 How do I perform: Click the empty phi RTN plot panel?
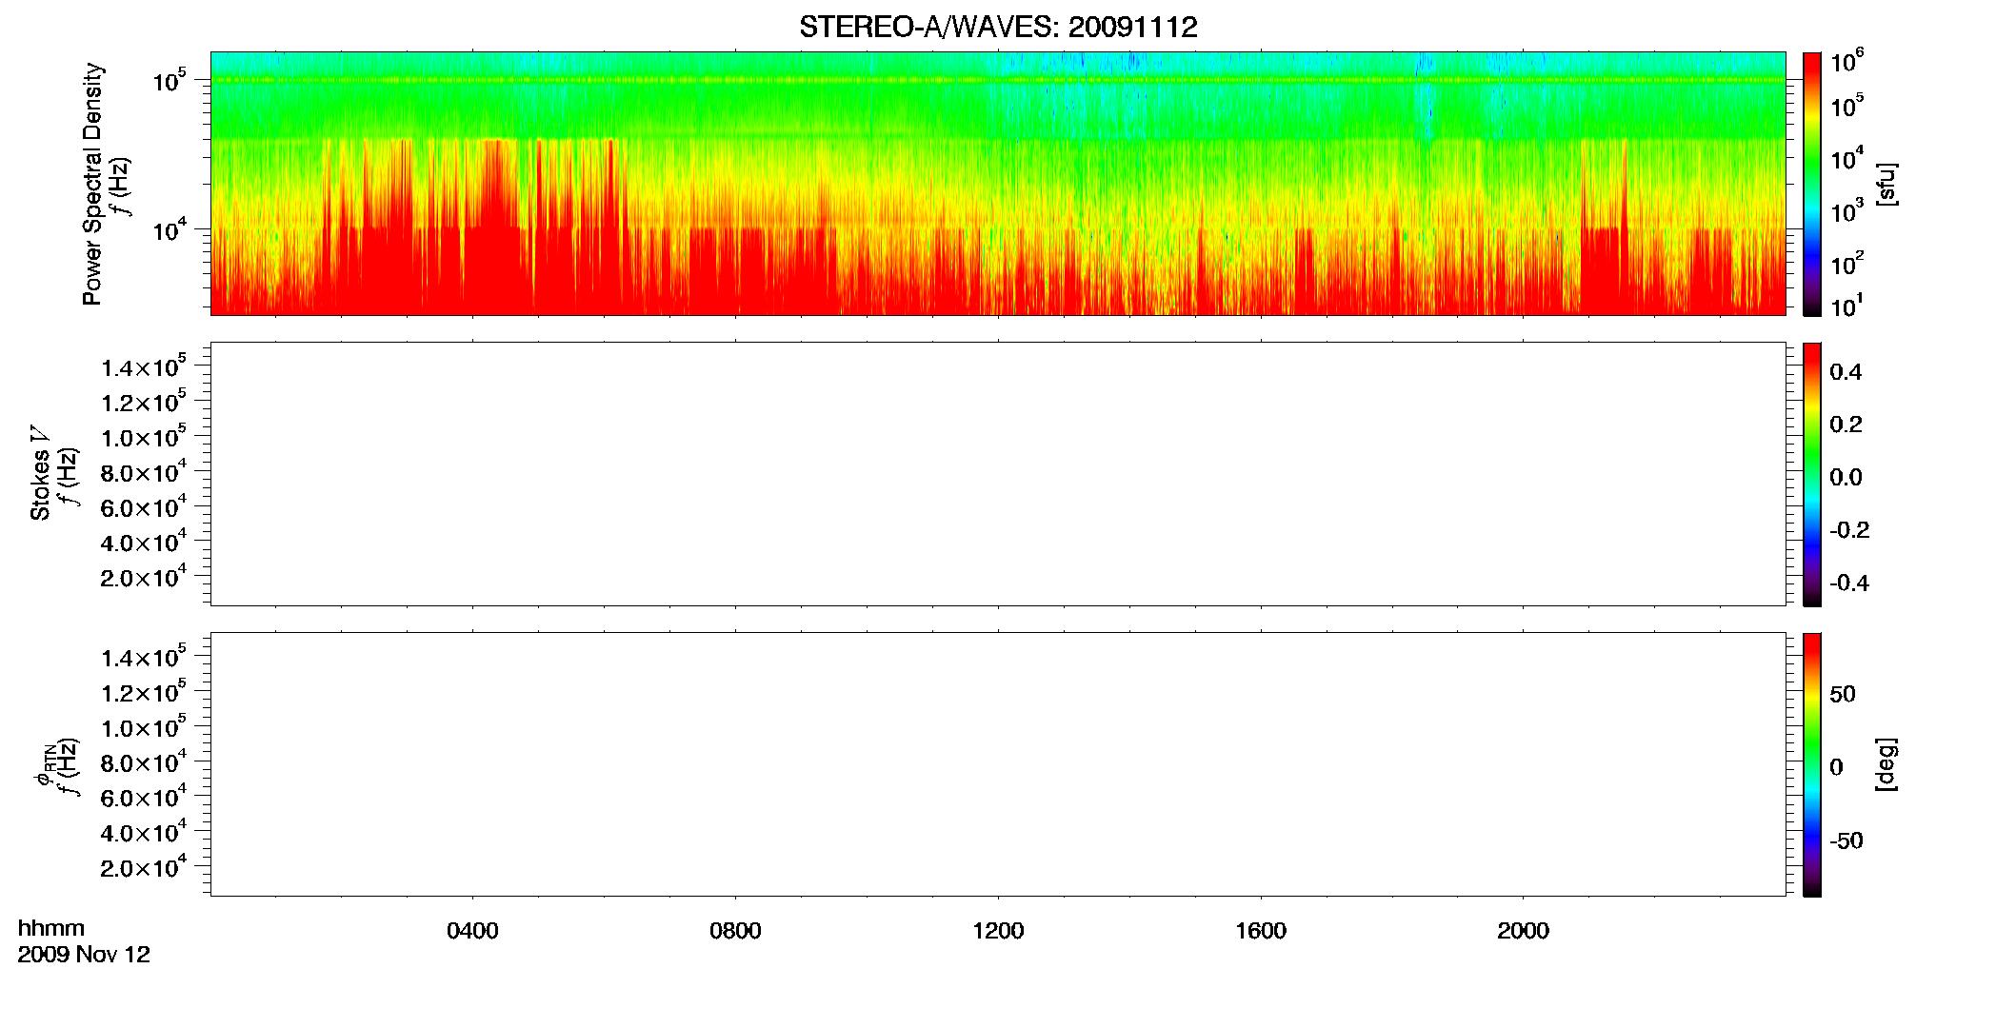click(x=998, y=763)
